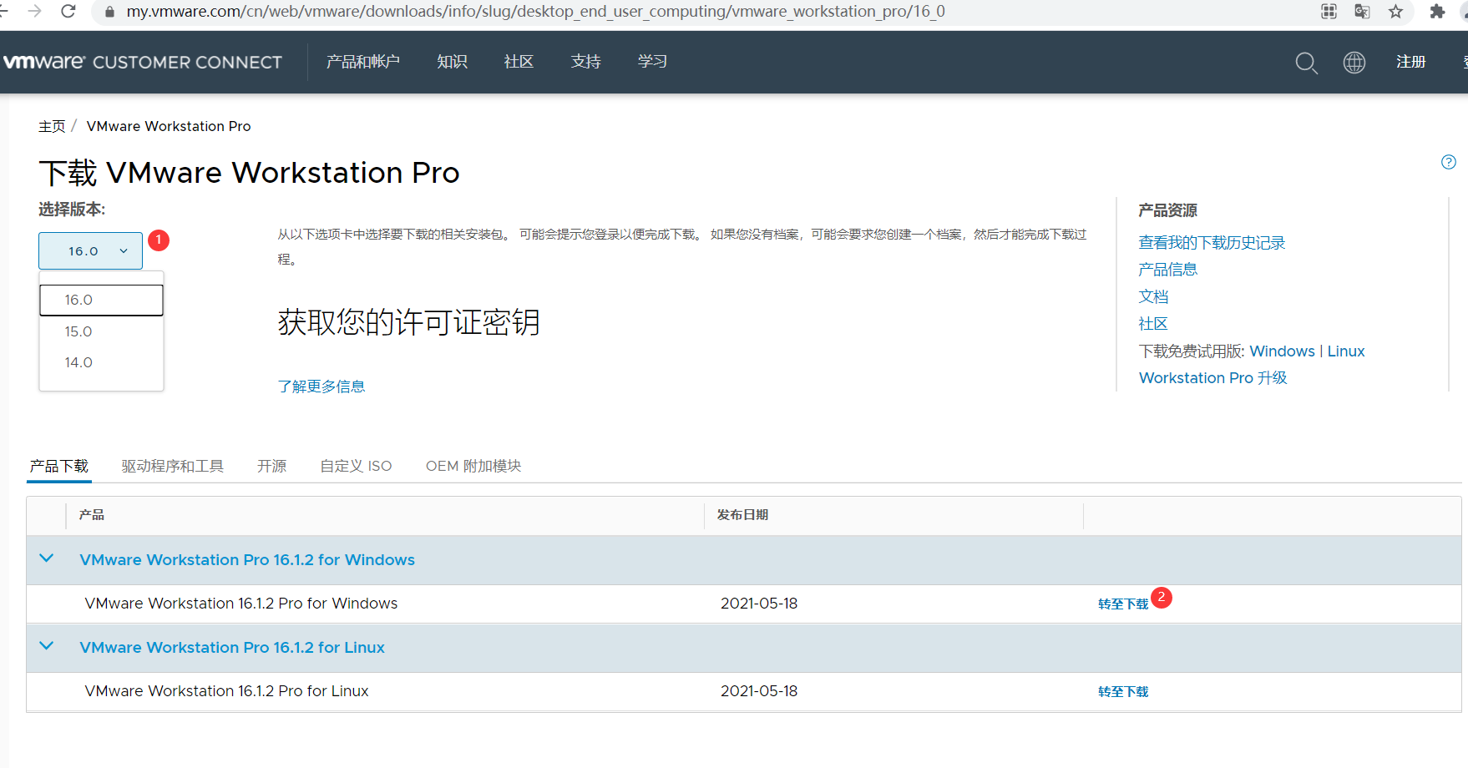This screenshot has width=1468, height=768.
Task: Switch to OEM 附加模块 tab
Action: point(473,466)
